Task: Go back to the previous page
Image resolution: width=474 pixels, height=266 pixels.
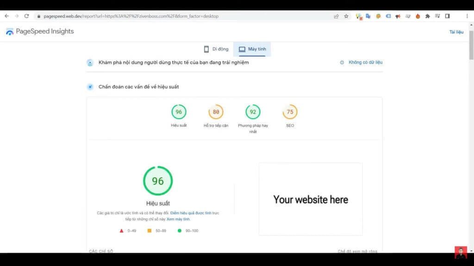Action: [x=6, y=16]
